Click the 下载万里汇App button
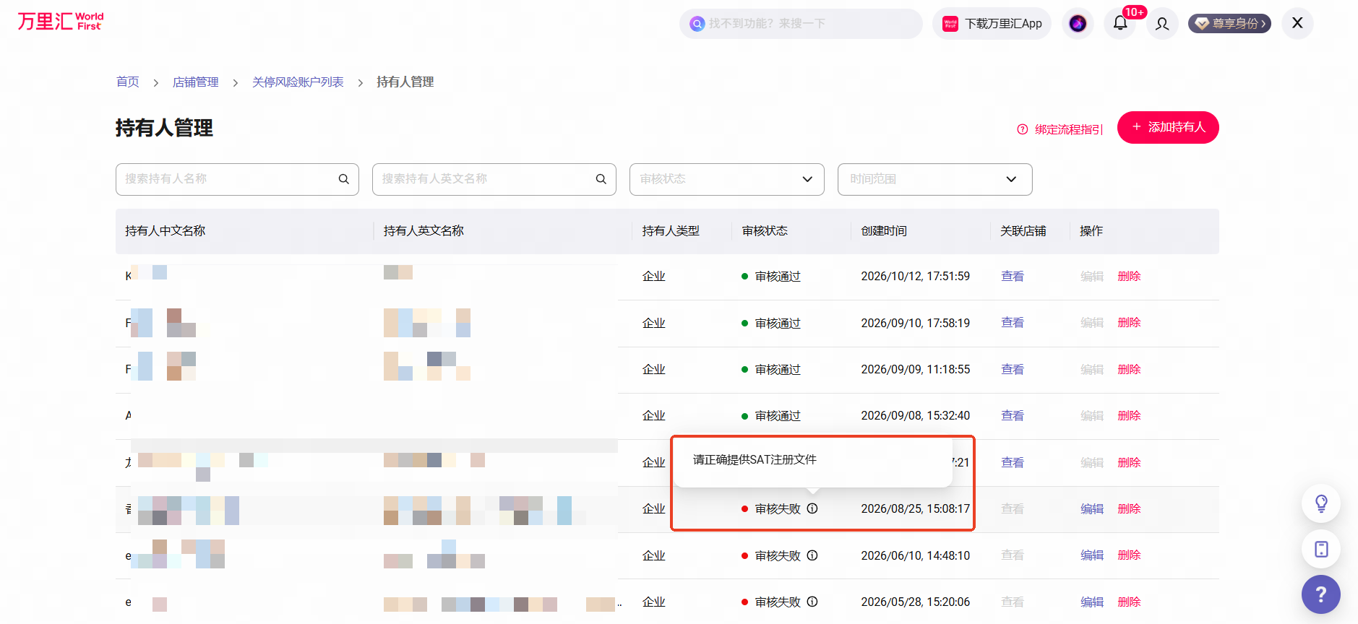The height and width of the screenshot is (624, 1358). (x=992, y=24)
